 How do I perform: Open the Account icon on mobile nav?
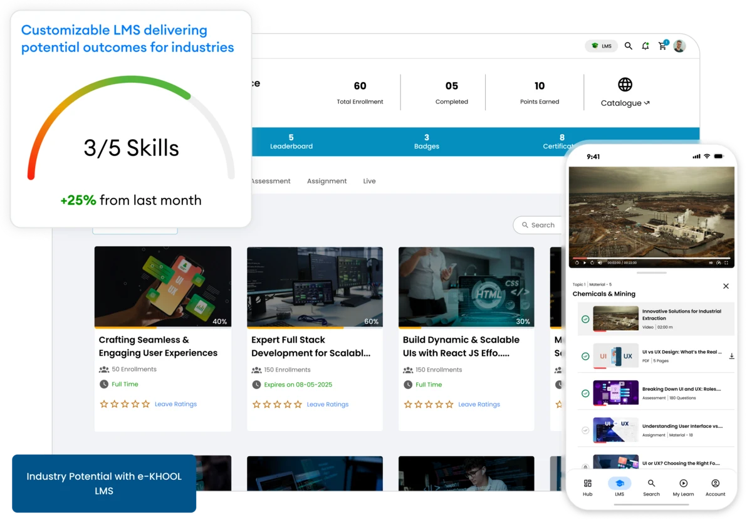pyautogui.click(x=715, y=487)
